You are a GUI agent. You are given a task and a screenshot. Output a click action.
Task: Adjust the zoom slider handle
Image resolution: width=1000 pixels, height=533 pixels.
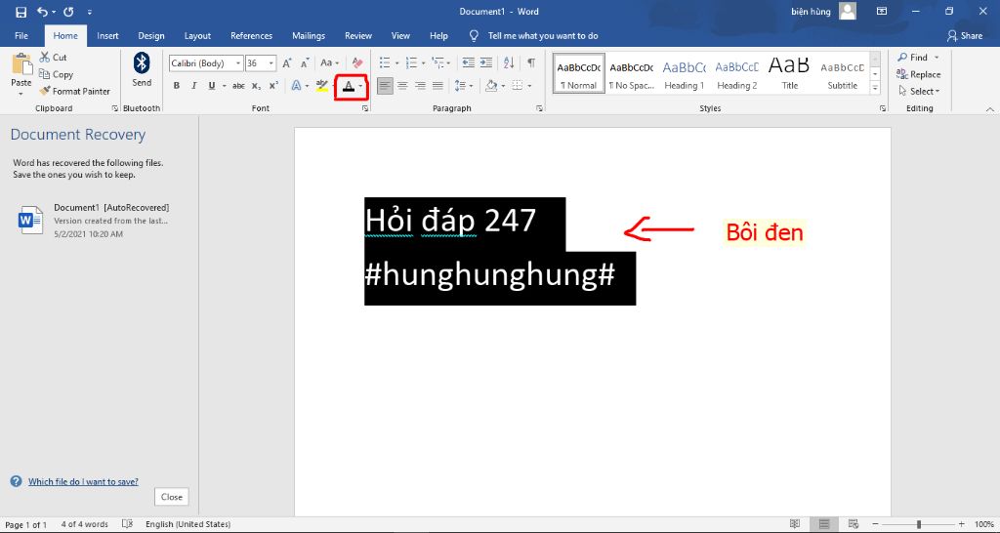click(x=918, y=524)
